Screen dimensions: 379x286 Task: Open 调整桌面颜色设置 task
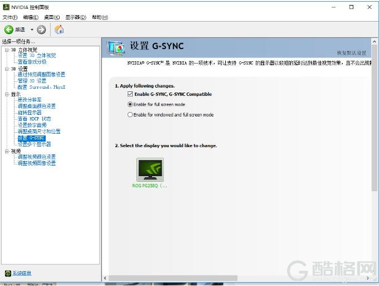coord(36,106)
